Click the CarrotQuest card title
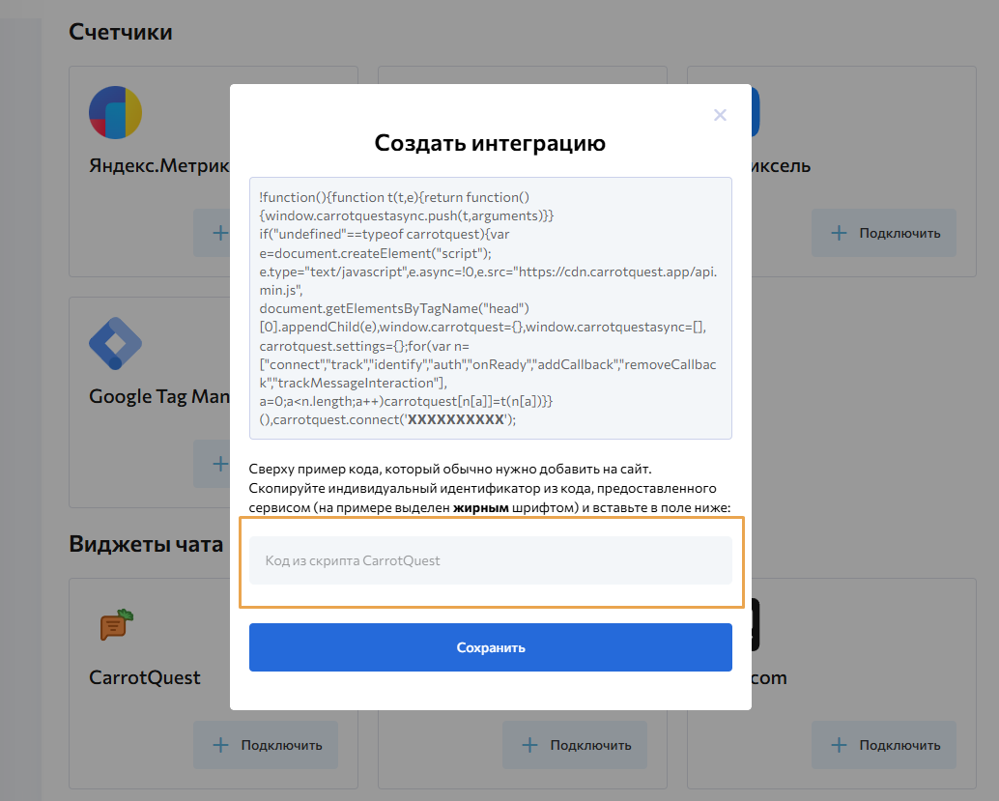Image resolution: width=999 pixels, height=801 pixels. click(145, 677)
